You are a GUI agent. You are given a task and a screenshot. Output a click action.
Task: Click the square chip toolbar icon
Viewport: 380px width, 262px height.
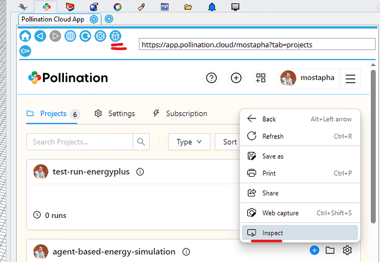pos(100,36)
